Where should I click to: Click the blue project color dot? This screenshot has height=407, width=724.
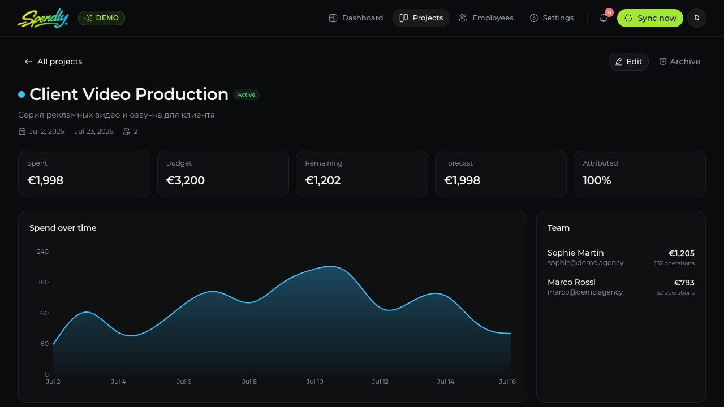click(x=21, y=94)
